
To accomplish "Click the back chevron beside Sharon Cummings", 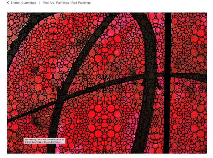I will pyautogui.click(x=8, y=3).
